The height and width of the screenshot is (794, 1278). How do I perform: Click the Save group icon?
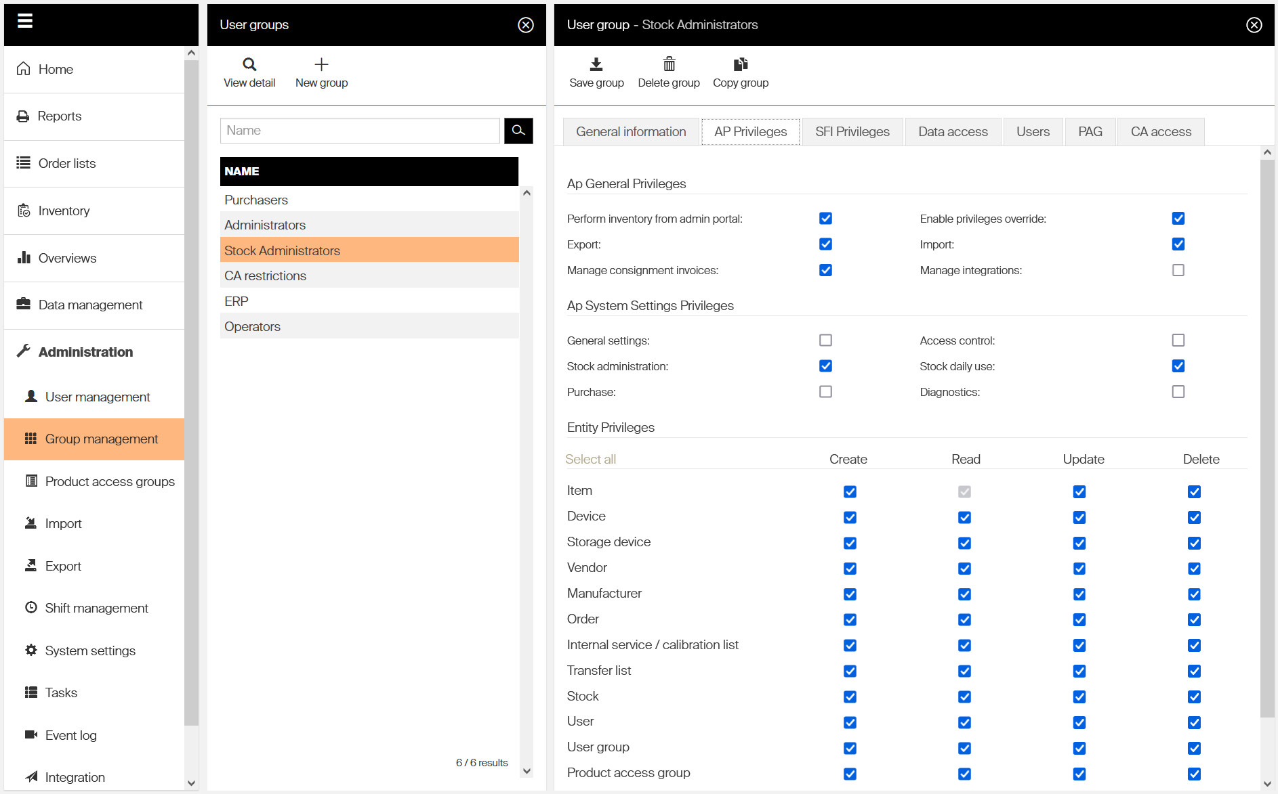(596, 64)
